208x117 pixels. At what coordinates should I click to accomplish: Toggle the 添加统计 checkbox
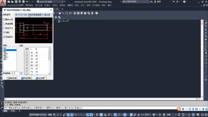point(4,37)
